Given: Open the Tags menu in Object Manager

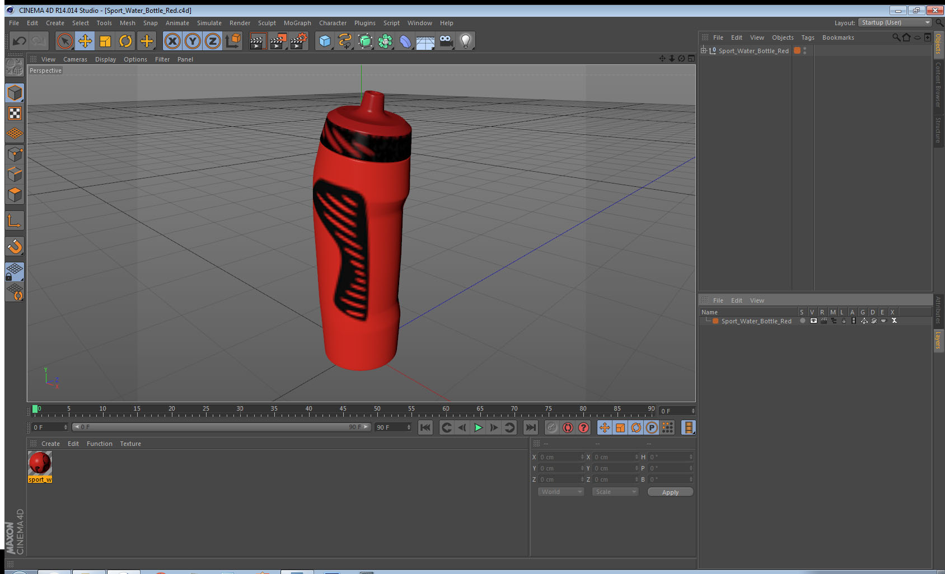Looking at the screenshot, I should pos(808,37).
